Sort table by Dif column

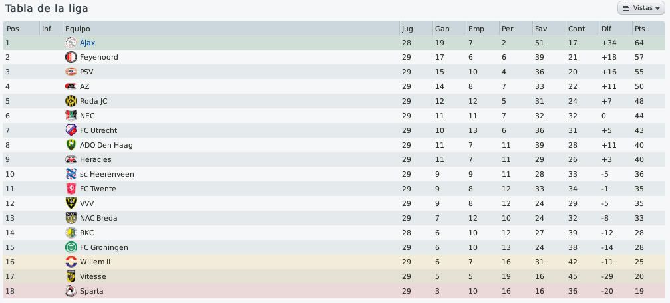[x=615, y=29]
